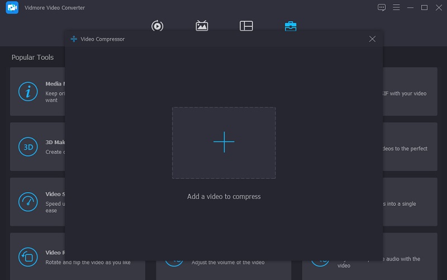Viewport: 447px width, 280px height.
Task: Open the MV maker tab icon
Action: 202,26
